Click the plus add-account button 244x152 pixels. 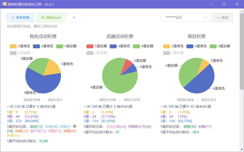[74, 17]
